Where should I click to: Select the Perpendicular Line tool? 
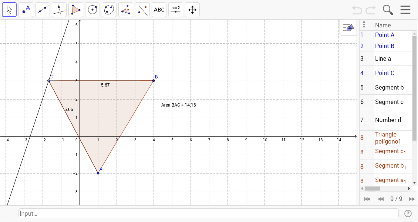(59, 9)
